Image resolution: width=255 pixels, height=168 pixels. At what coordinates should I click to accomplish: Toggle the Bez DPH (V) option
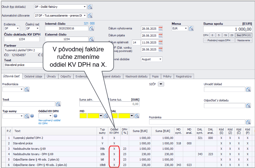(x=244, y=35)
